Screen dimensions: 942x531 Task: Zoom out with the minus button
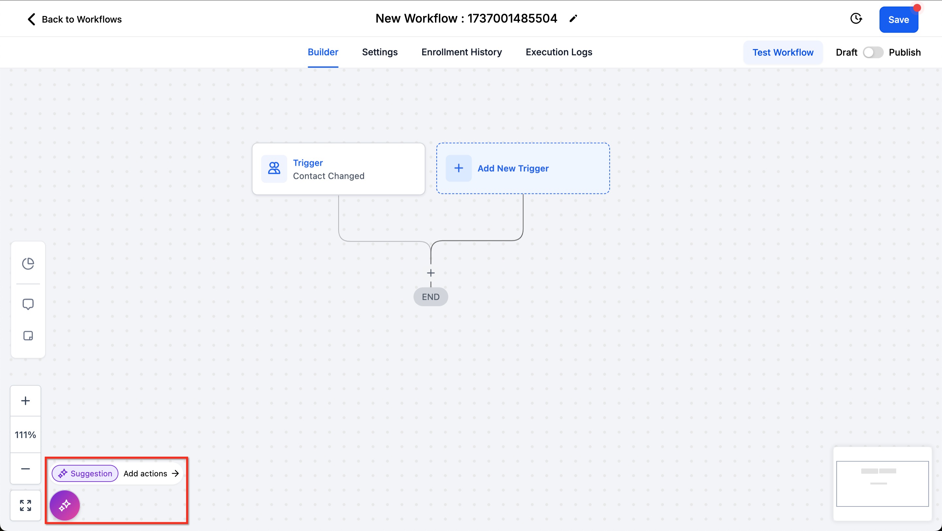(26, 469)
